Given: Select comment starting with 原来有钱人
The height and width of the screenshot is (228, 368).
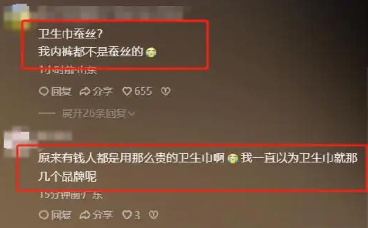Looking at the screenshot, I should [x=197, y=167].
